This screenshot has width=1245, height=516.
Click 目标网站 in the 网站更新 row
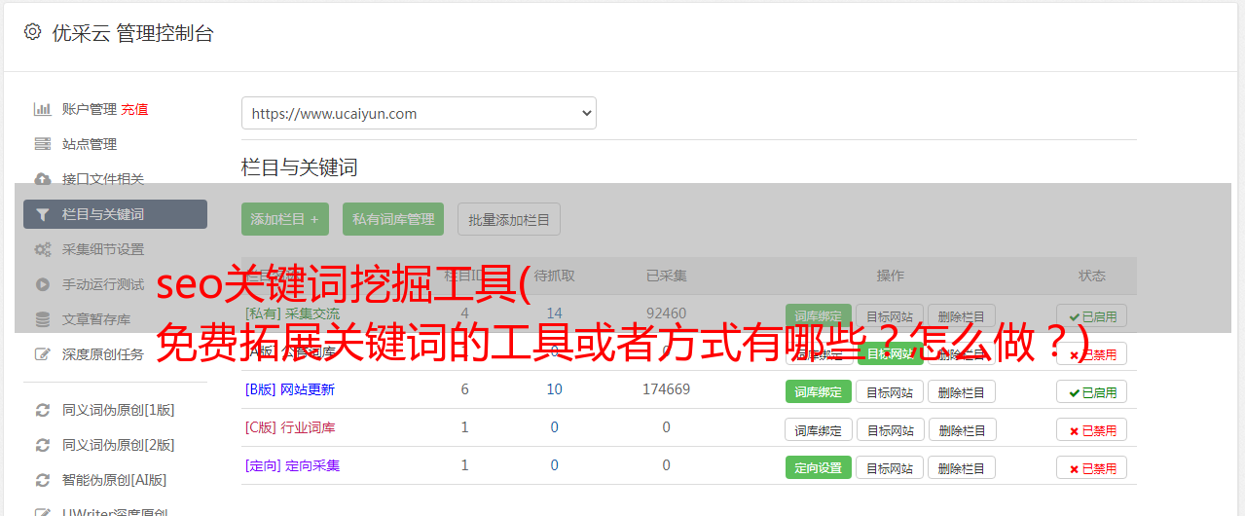click(890, 392)
